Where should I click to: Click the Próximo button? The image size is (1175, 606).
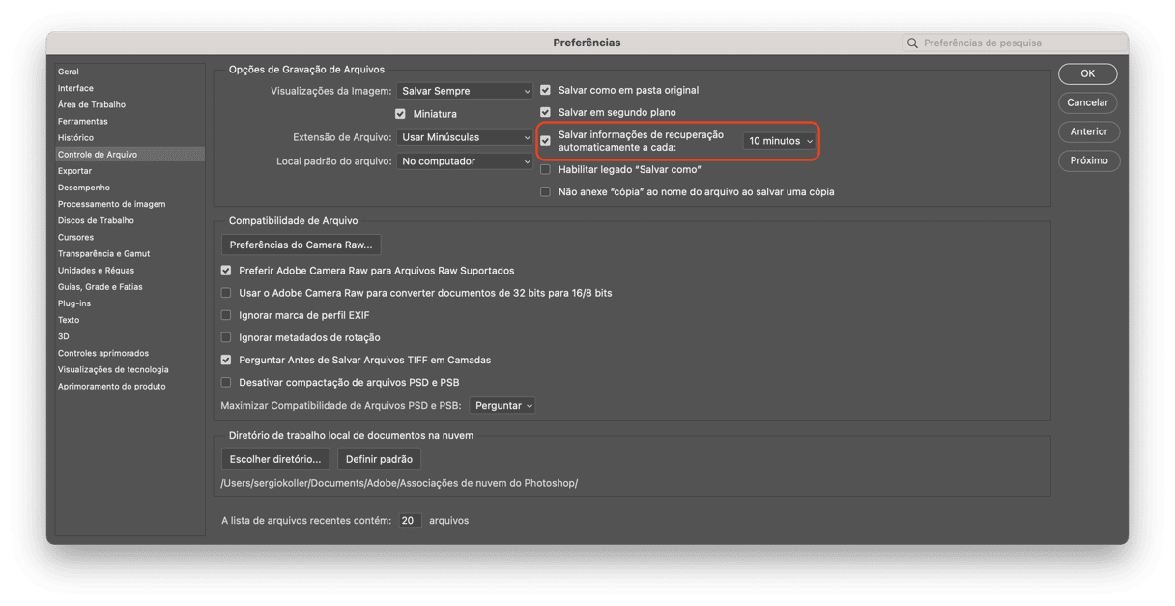pyautogui.click(x=1088, y=160)
